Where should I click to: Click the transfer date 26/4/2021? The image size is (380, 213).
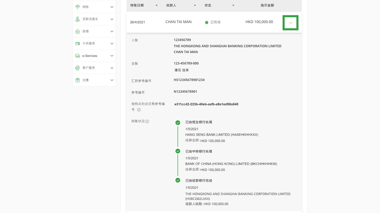pos(137,22)
